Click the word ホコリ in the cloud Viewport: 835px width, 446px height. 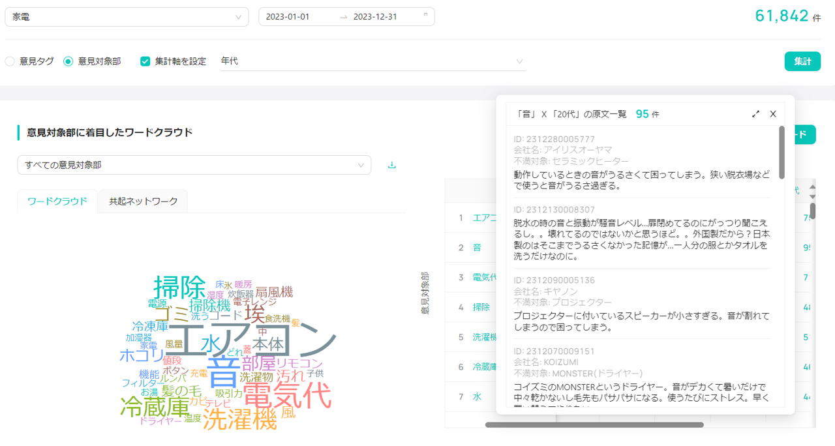(142, 355)
